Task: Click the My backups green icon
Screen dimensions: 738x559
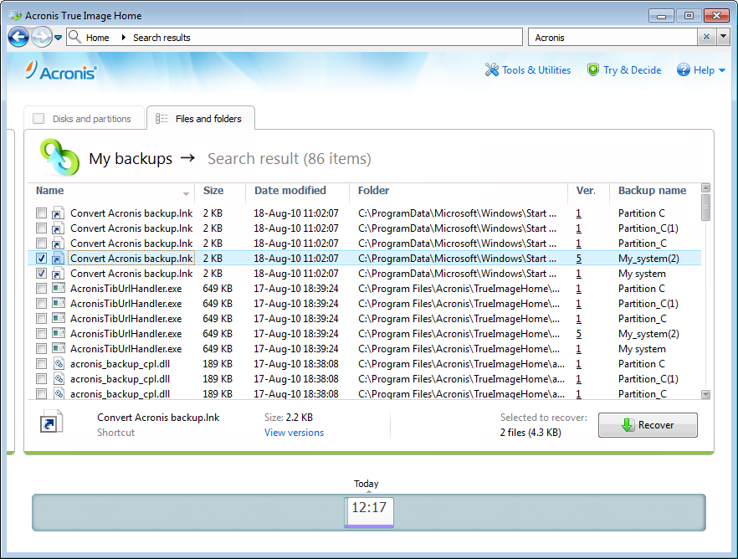Action: pyautogui.click(x=59, y=157)
